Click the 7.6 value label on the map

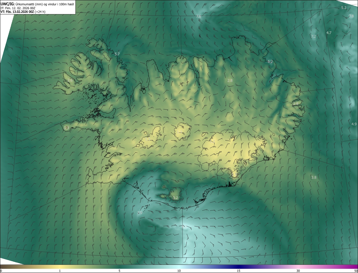pyautogui.click(x=199, y=17)
